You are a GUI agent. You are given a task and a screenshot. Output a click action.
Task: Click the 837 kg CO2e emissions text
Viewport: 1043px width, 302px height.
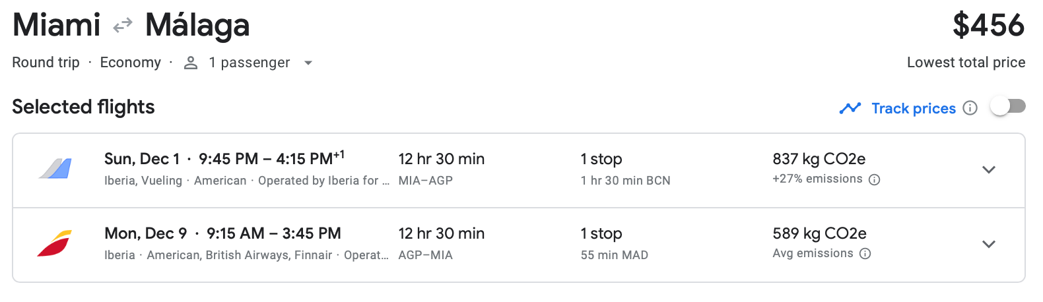pyautogui.click(x=819, y=159)
